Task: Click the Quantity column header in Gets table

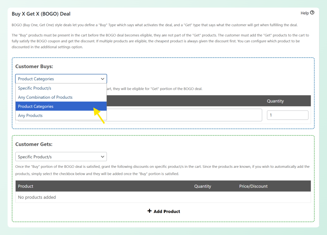Action: (202, 186)
